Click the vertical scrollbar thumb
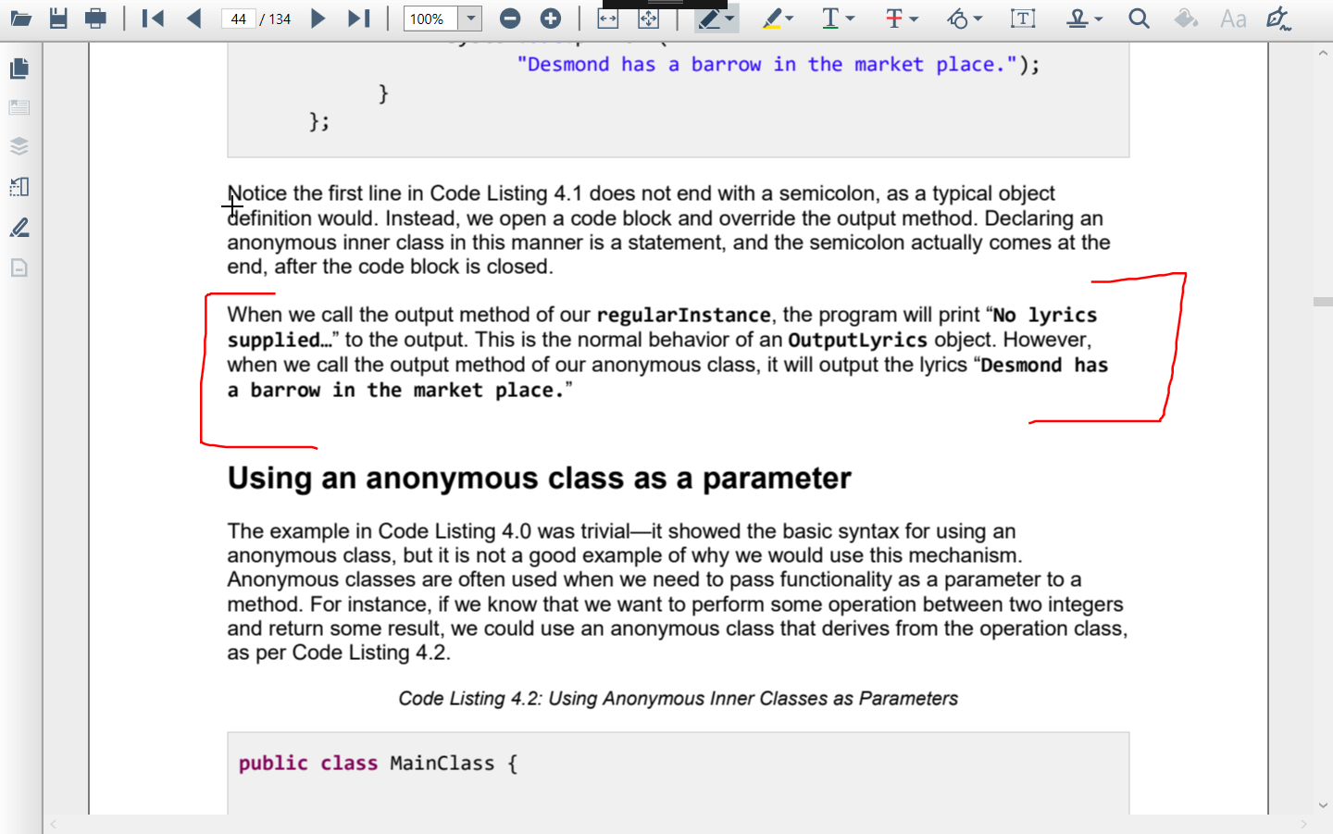Screen dimensions: 1333x834 coord(1323,302)
